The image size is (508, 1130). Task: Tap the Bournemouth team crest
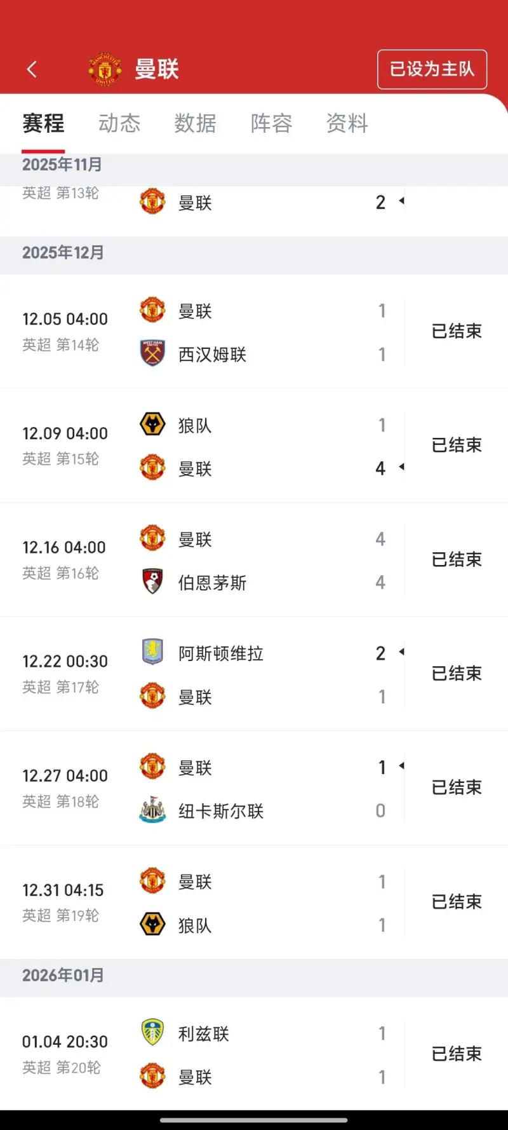[152, 582]
